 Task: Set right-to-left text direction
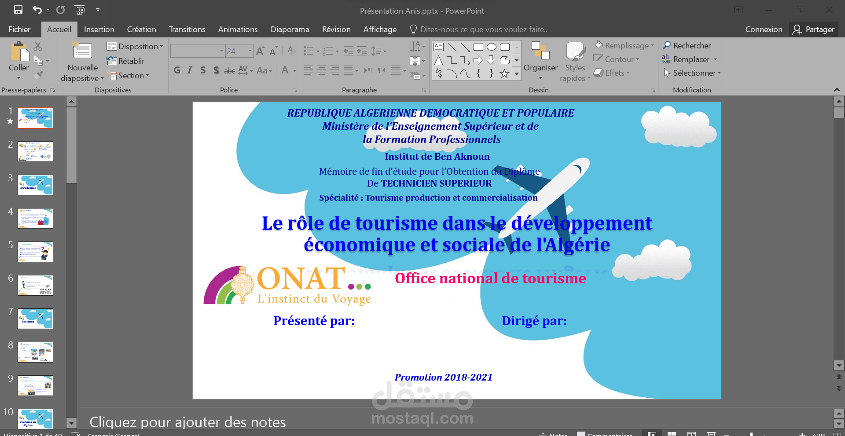(382, 70)
